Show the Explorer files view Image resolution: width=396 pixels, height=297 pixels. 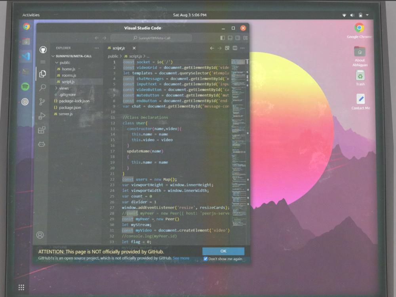click(42, 74)
